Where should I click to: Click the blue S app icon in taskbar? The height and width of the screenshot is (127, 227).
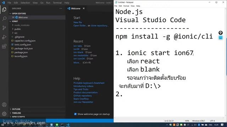coord(51,125)
